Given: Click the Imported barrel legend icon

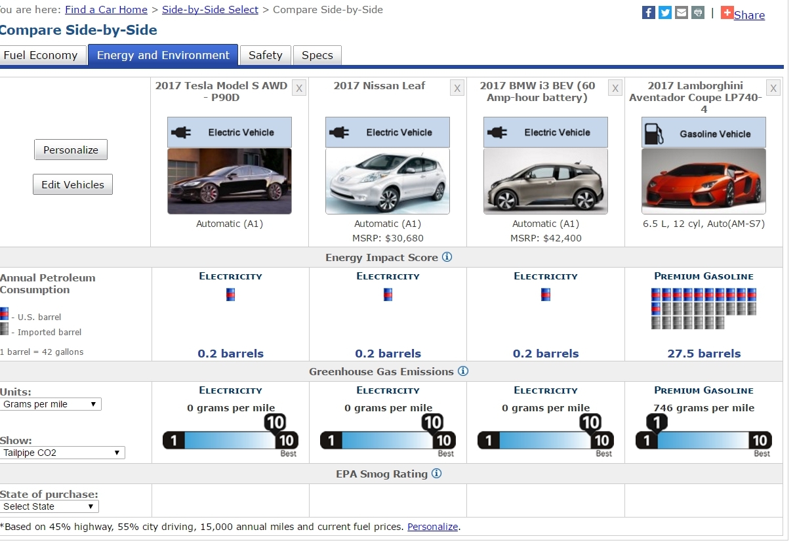Looking at the screenshot, I should tap(4, 329).
